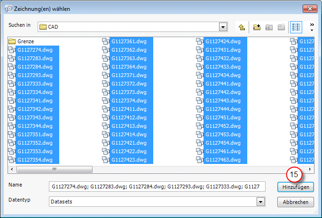
Task: Click the Hinzufügen button
Action: coord(296,187)
